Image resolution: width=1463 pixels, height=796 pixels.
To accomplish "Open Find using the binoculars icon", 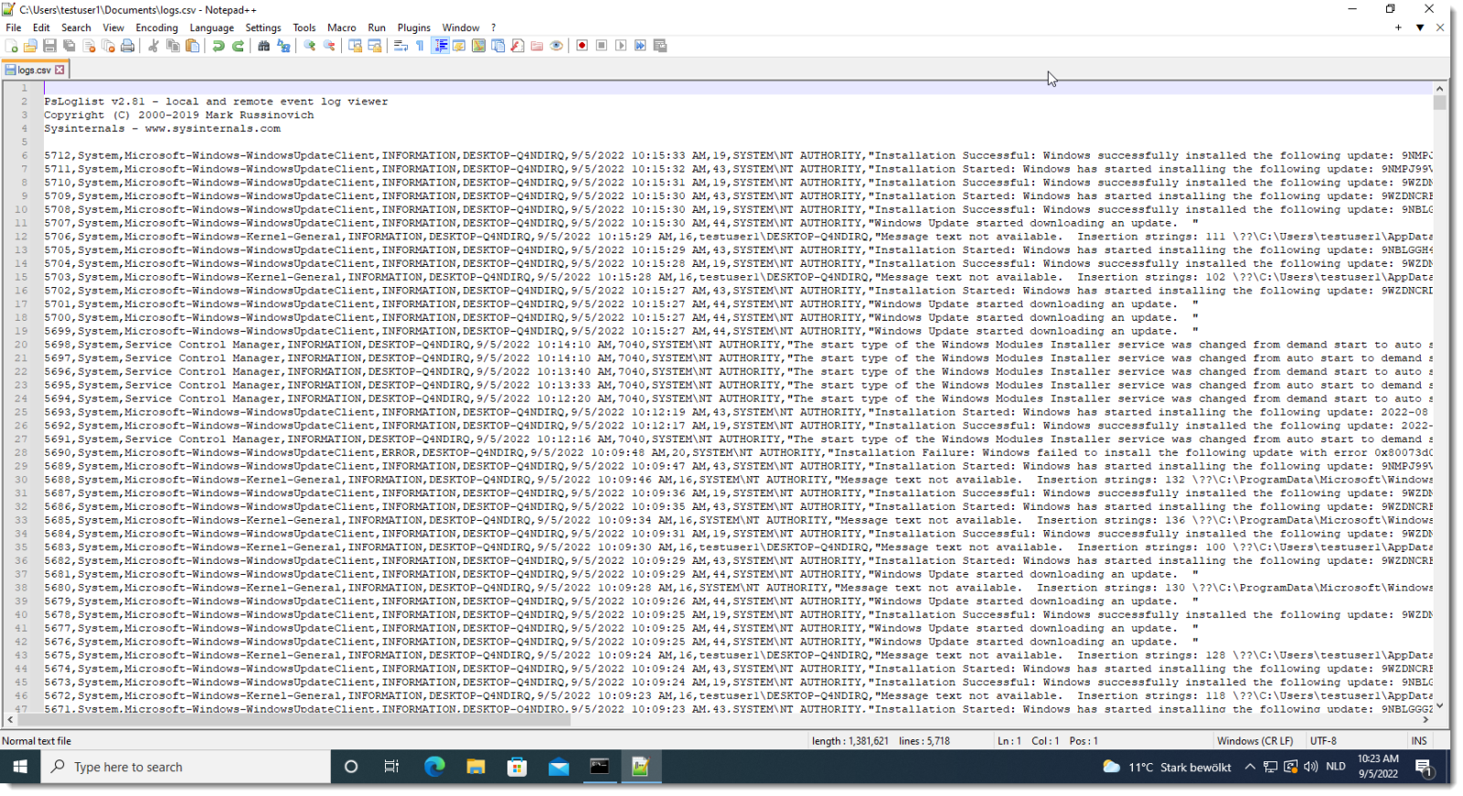I will [263, 46].
